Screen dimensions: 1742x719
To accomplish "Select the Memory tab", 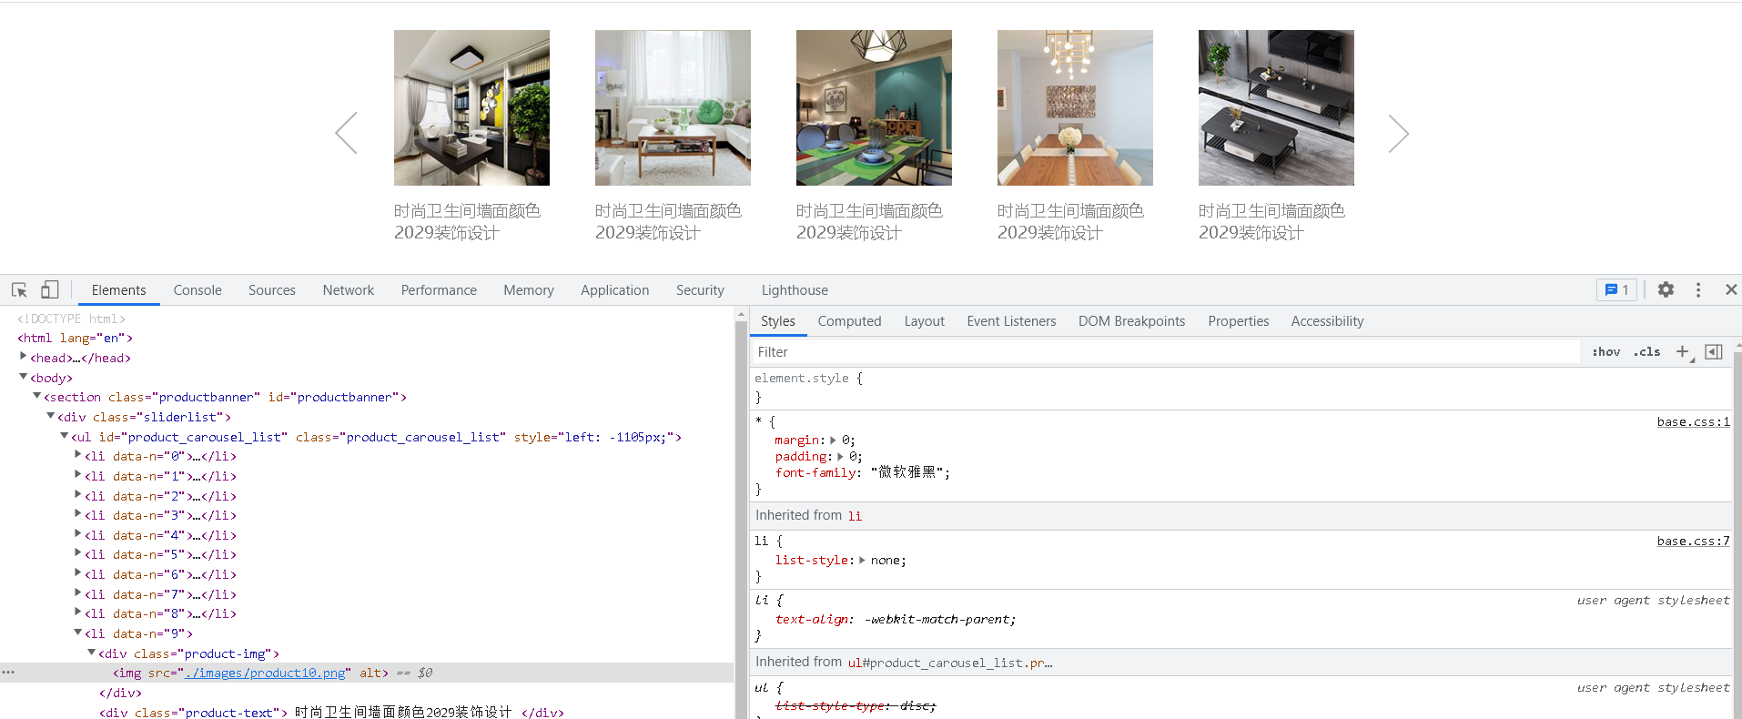I will (529, 290).
